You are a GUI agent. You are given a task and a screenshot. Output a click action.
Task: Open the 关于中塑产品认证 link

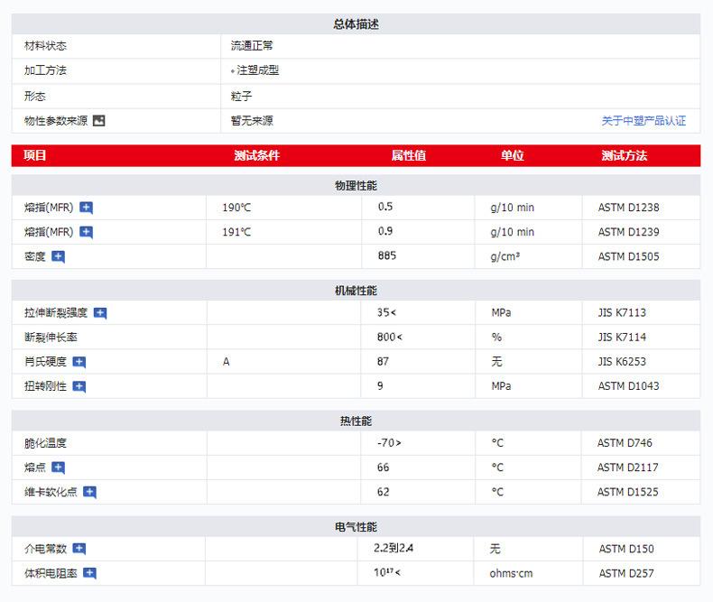(x=644, y=121)
